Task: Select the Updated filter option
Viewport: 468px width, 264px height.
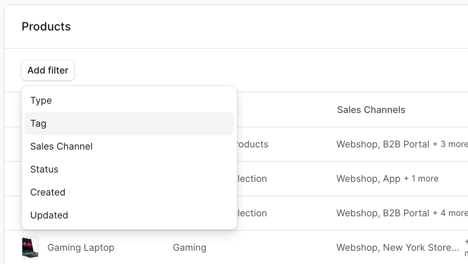Action: pyautogui.click(x=49, y=215)
